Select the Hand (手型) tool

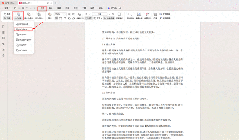pos(7,14)
